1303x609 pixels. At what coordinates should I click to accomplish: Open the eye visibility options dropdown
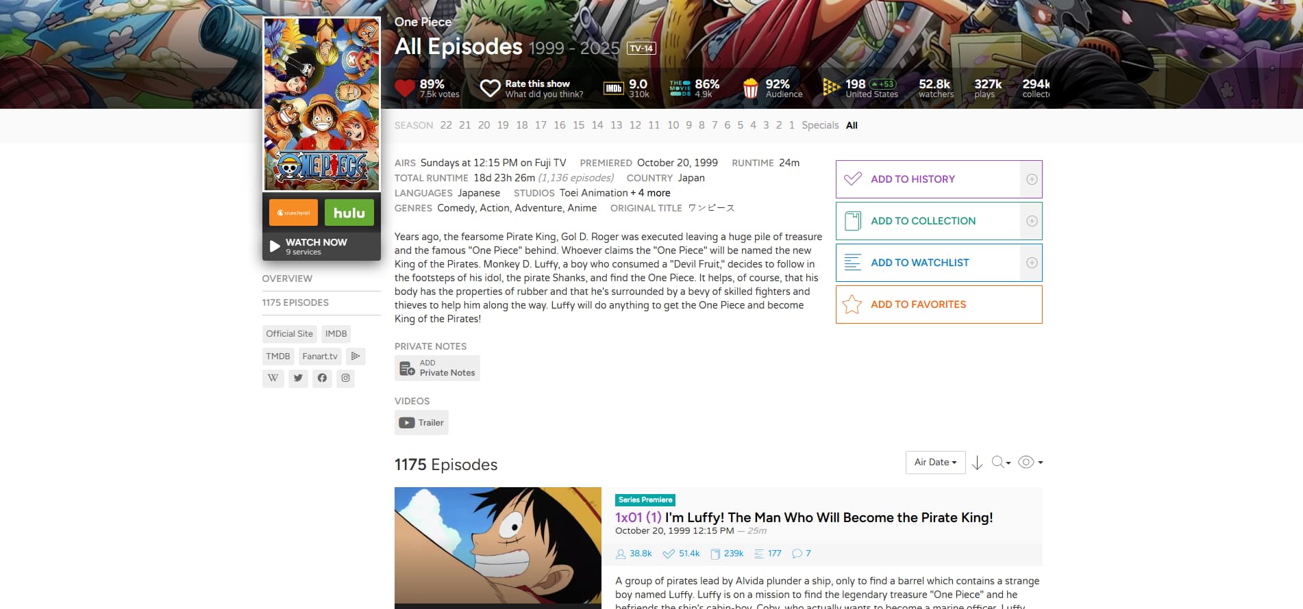pyautogui.click(x=1030, y=463)
